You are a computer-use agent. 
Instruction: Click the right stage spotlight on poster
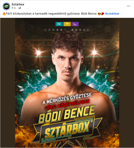[94, 52]
